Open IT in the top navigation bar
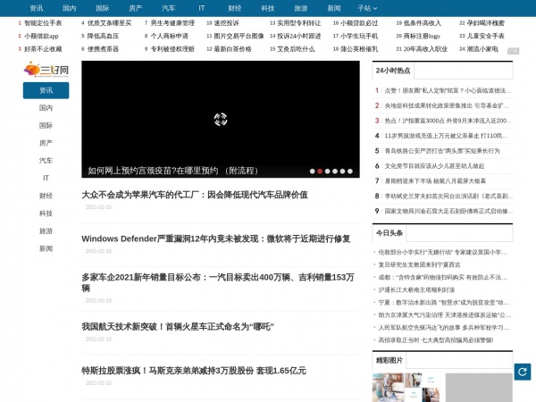 coord(201,8)
